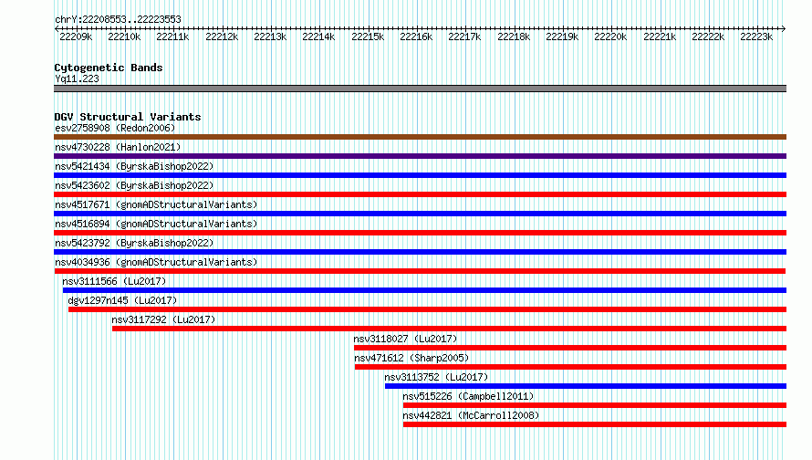The height and width of the screenshot is (460, 812).
Task: Click the red nsv4034936 variant bar
Action: [420, 271]
